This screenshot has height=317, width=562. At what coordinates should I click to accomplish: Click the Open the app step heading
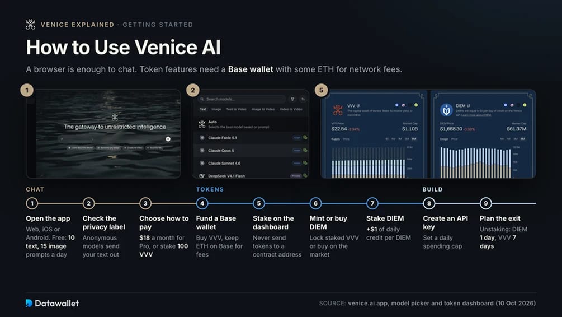tap(48, 218)
